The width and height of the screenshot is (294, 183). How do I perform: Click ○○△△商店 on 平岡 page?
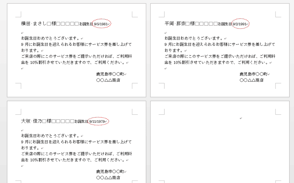tap(252, 80)
